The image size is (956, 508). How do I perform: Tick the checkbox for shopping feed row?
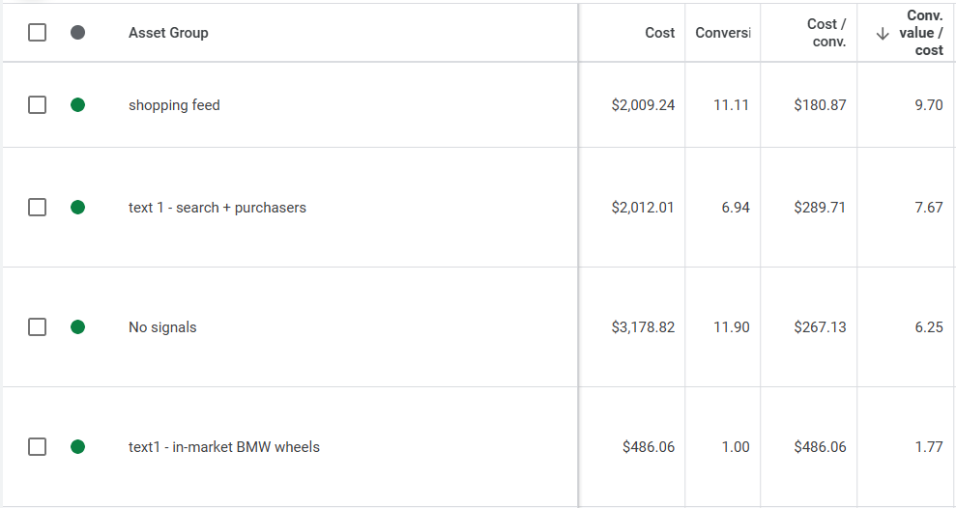click(37, 105)
